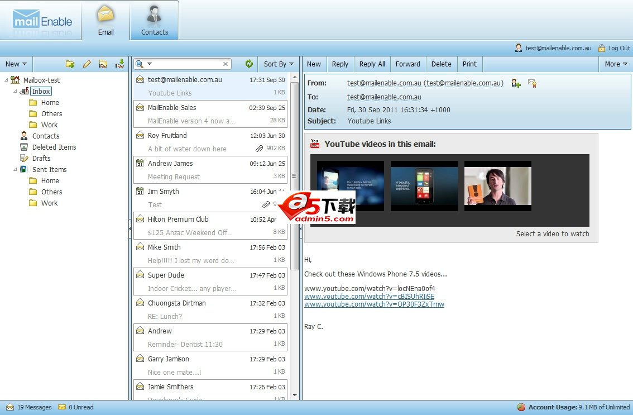Open search options magnifier dropdown

pyautogui.click(x=143, y=64)
